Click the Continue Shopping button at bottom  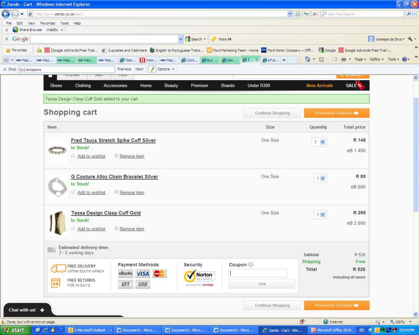272,306
